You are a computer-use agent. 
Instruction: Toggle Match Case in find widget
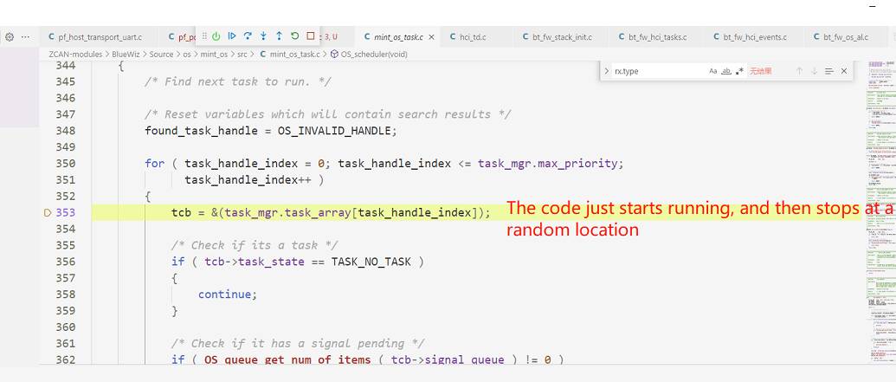point(713,72)
